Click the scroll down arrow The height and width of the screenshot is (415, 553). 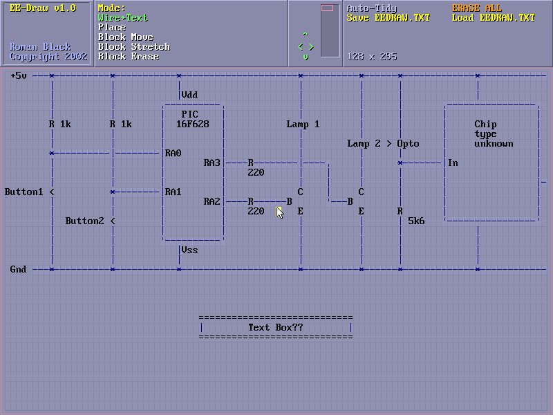[306, 57]
